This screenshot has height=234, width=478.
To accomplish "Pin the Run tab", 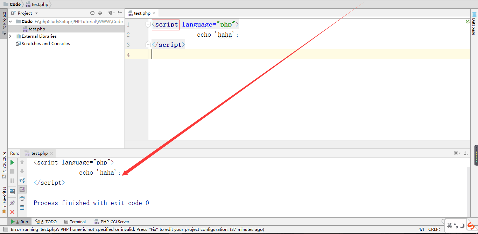I will point(12,203).
